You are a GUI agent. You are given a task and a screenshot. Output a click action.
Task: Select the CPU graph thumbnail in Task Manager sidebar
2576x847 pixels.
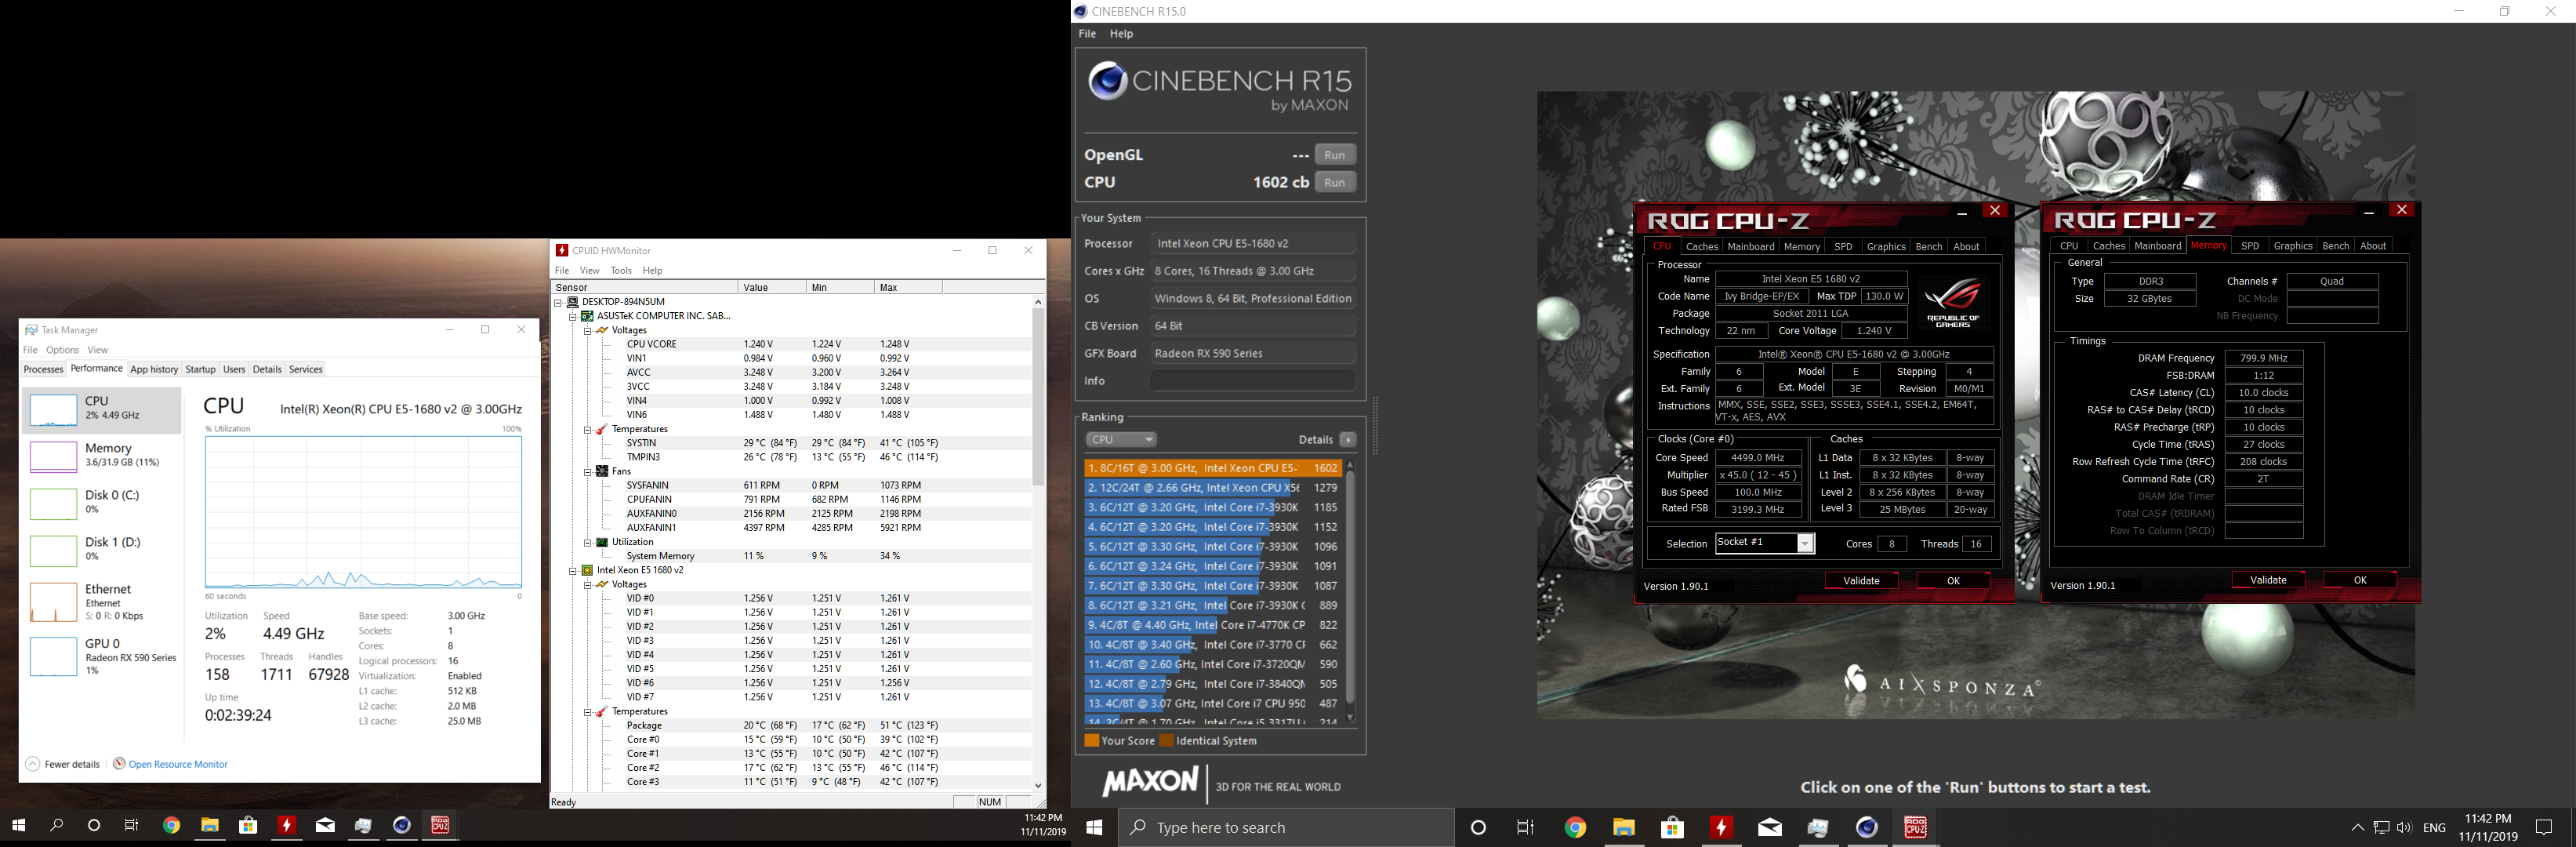[53, 410]
